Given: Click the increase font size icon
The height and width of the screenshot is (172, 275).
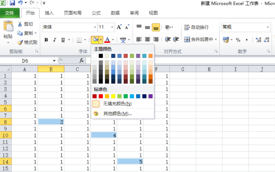Looking at the screenshot, I should 119,27.
